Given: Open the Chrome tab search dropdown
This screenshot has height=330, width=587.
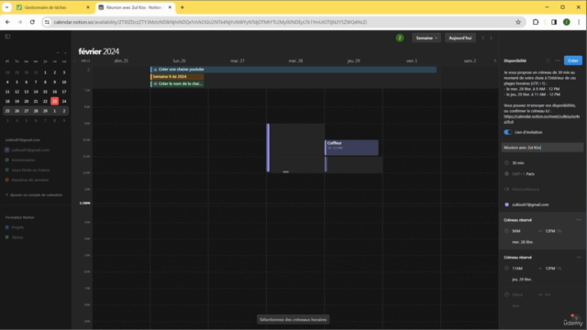Looking at the screenshot, I should pyautogui.click(x=6, y=7).
